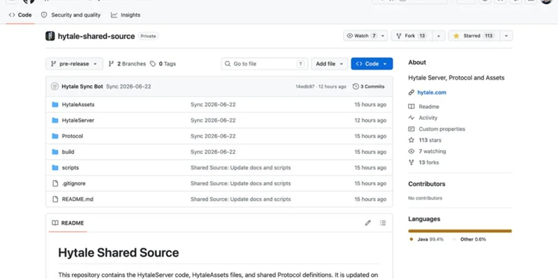
Task: Open the README outline list icon
Action: pyautogui.click(x=383, y=223)
